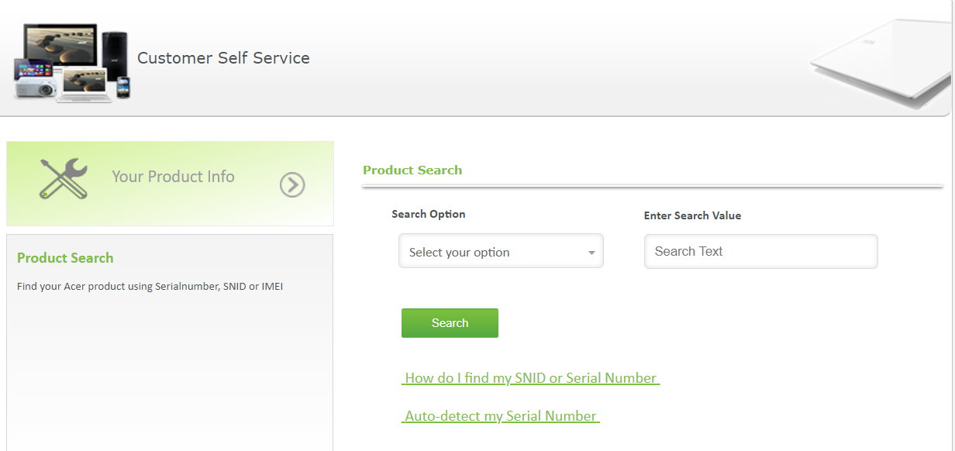Screen dimensions: 955x451
Task: Open the Select your option dropdown
Action: click(500, 253)
